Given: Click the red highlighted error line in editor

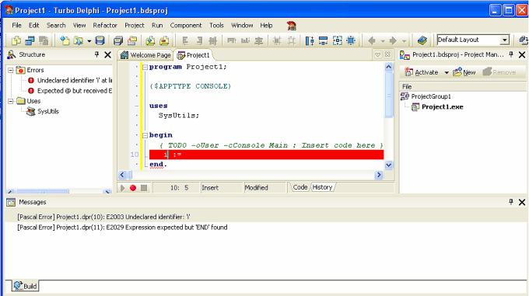Looking at the screenshot, I should click(266, 155).
